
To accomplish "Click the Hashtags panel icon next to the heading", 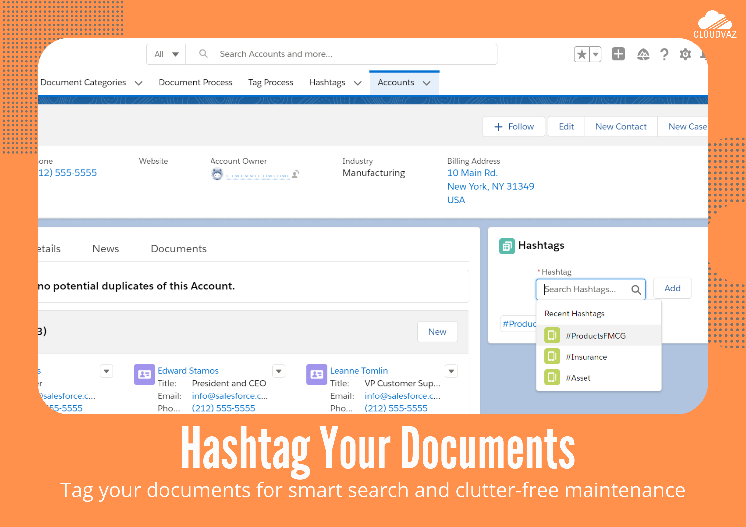I will tap(506, 245).
